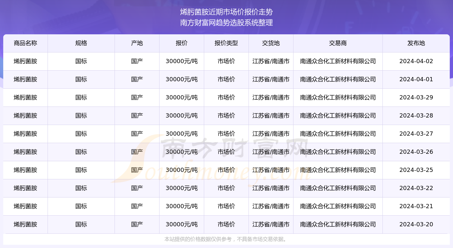Click the 交易商 column header
Viewport: 453px width, 248px height.
338,43
